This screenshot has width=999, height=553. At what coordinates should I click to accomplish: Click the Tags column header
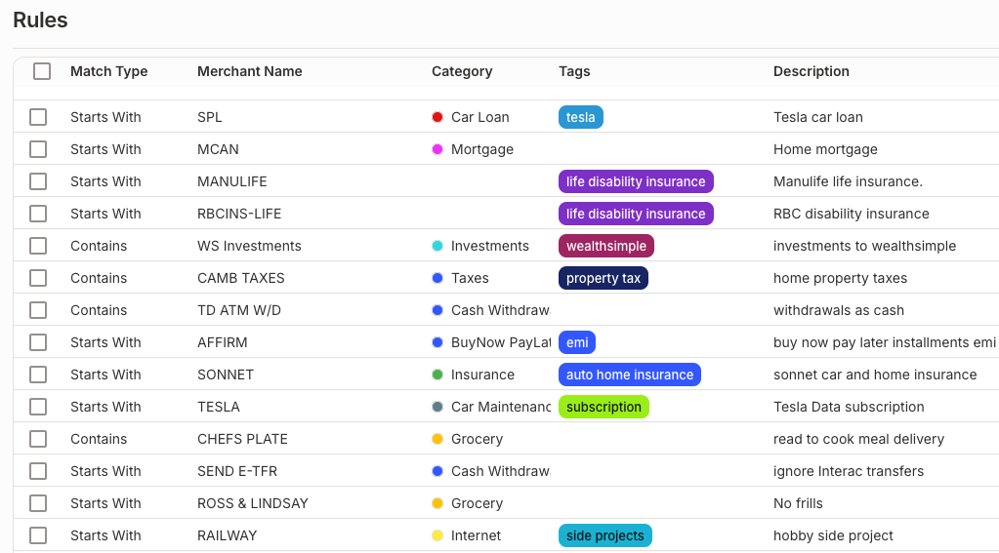pyautogui.click(x=574, y=71)
